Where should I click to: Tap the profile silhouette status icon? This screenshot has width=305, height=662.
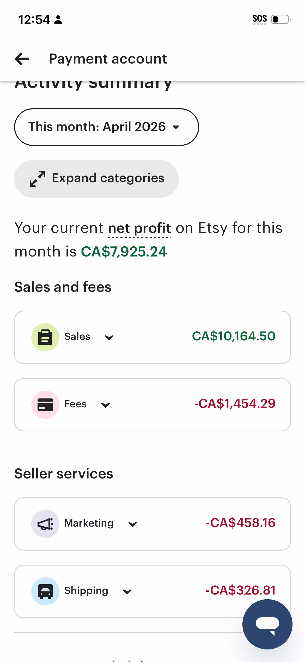coord(58,20)
